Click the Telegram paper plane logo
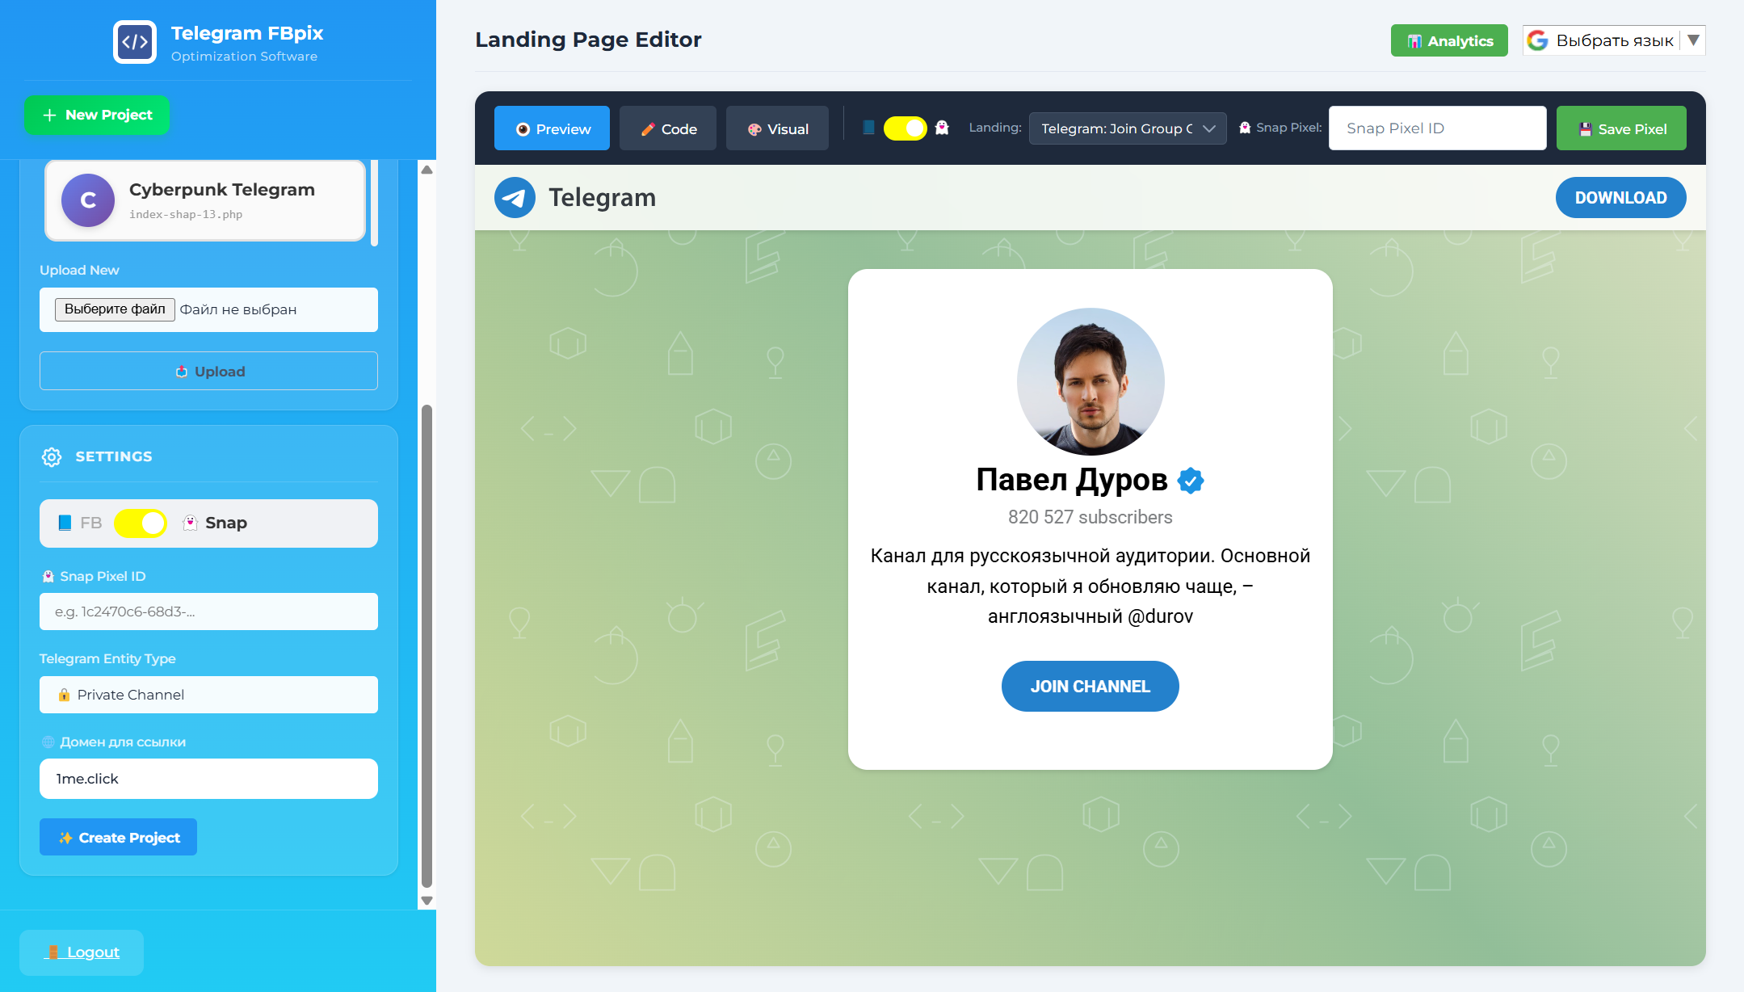1744x992 pixels. pyautogui.click(x=515, y=198)
